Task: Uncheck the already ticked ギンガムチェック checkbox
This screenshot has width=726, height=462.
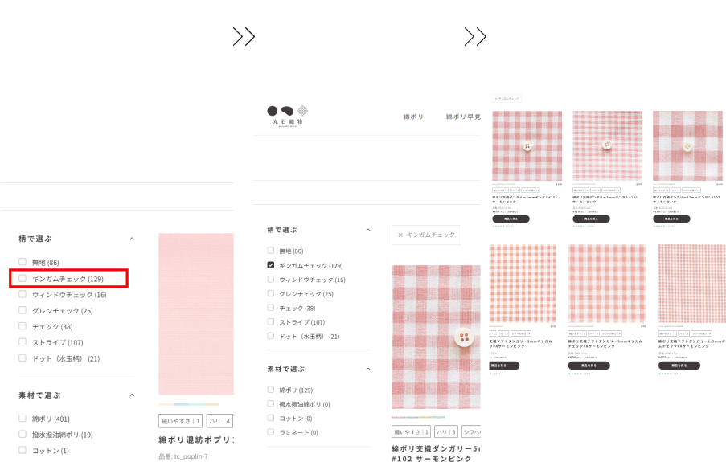Action: [x=271, y=265]
